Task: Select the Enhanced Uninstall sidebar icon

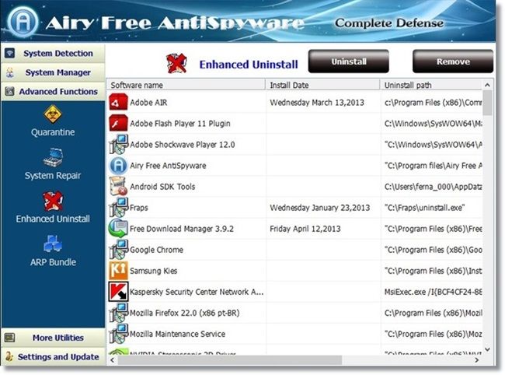Action: (x=53, y=201)
